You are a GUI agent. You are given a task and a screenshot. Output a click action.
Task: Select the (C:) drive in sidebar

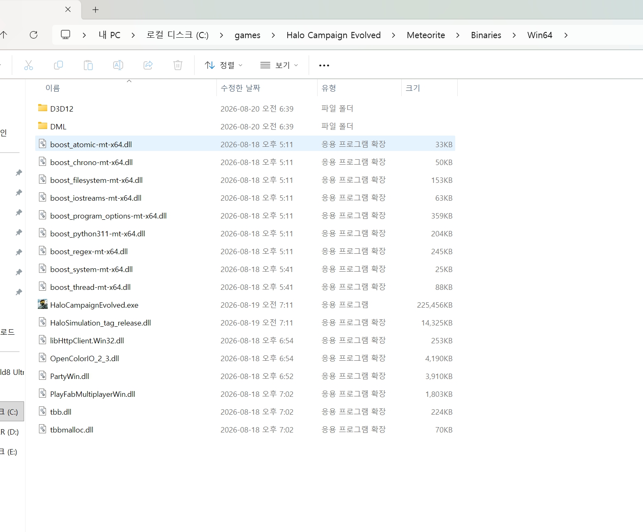pos(12,412)
